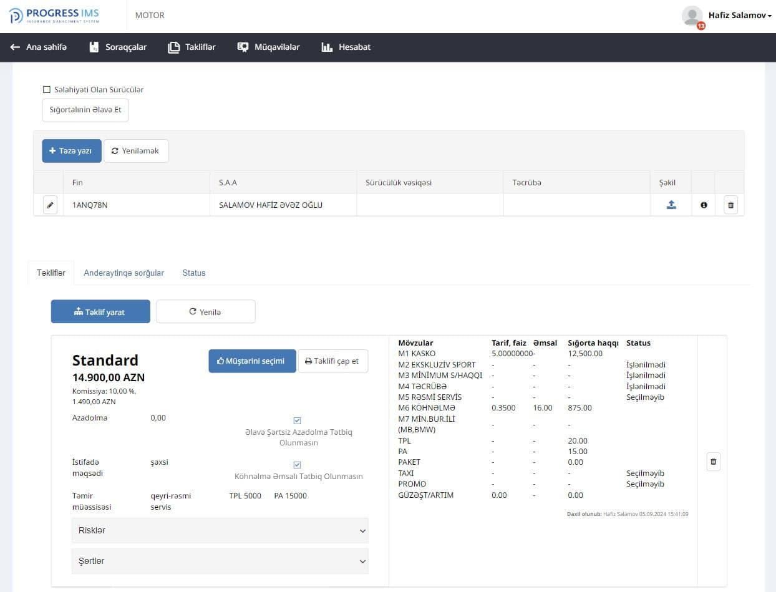Switch to Anderaytinqə sorğular tab
The height and width of the screenshot is (592, 776).
pyautogui.click(x=124, y=273)
